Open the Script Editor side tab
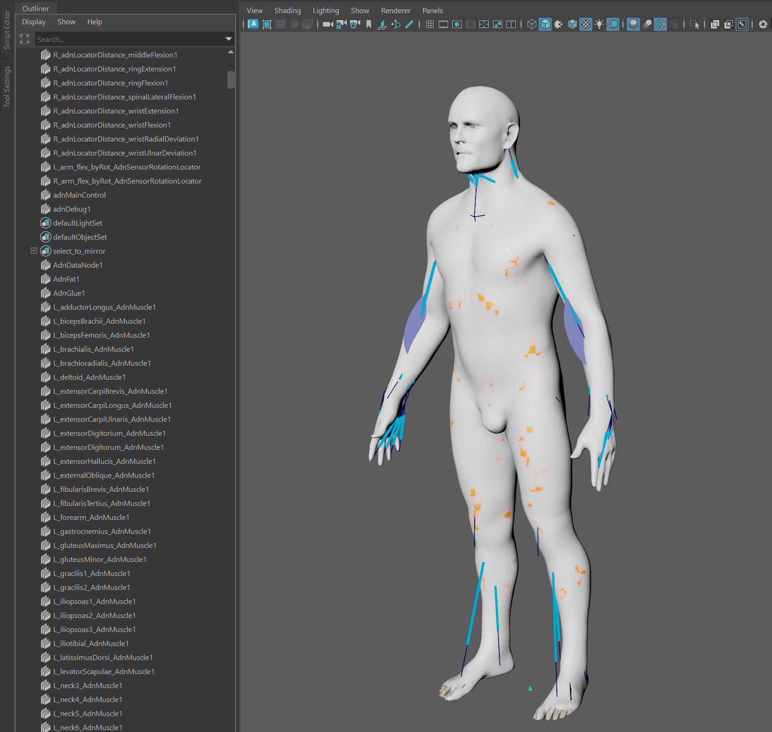The height and width of the screenshot is (732, 772). (7, 29)
